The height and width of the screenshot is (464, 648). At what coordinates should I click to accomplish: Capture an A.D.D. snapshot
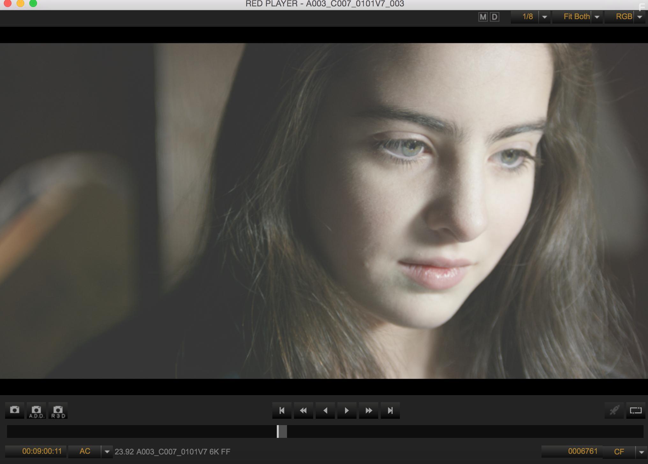36,410
